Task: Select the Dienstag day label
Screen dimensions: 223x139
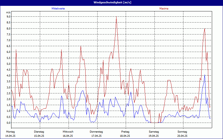Action: [39, 131]
